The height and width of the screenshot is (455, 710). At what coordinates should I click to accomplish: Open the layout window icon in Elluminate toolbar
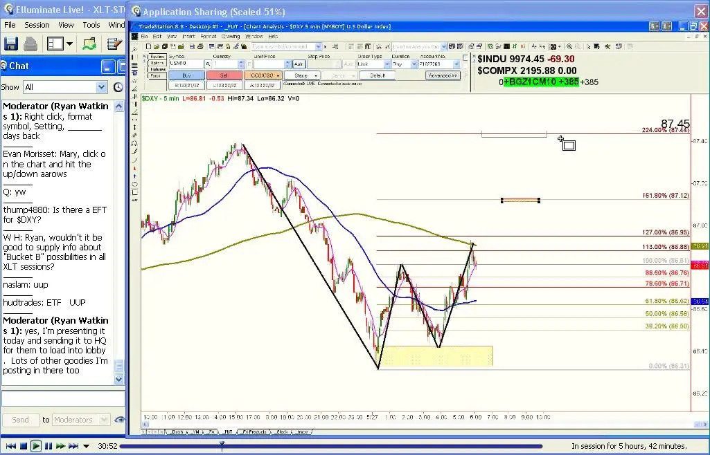coord(55,44)
